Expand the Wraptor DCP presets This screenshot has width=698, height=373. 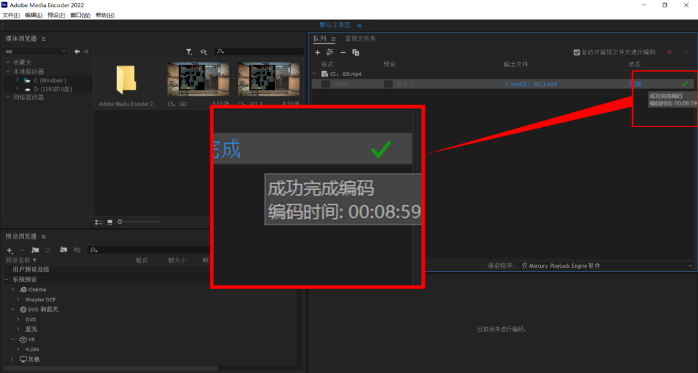(x=19, y=299)
